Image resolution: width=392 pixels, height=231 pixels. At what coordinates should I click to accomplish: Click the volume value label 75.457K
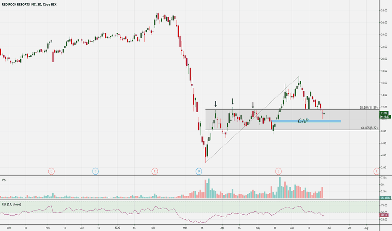[x=384, y=198]
